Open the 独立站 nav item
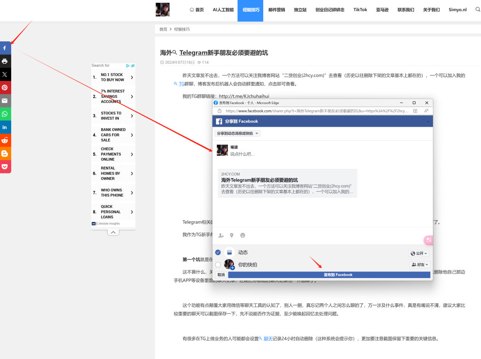This screenshot has height=359, width=481. coord(300,10)
